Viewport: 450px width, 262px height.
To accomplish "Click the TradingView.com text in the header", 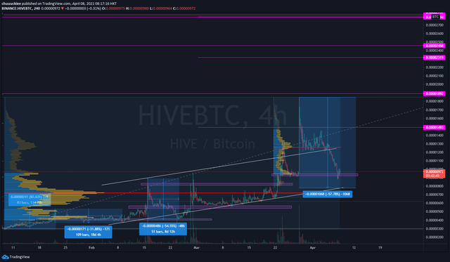I will (56, 4).
